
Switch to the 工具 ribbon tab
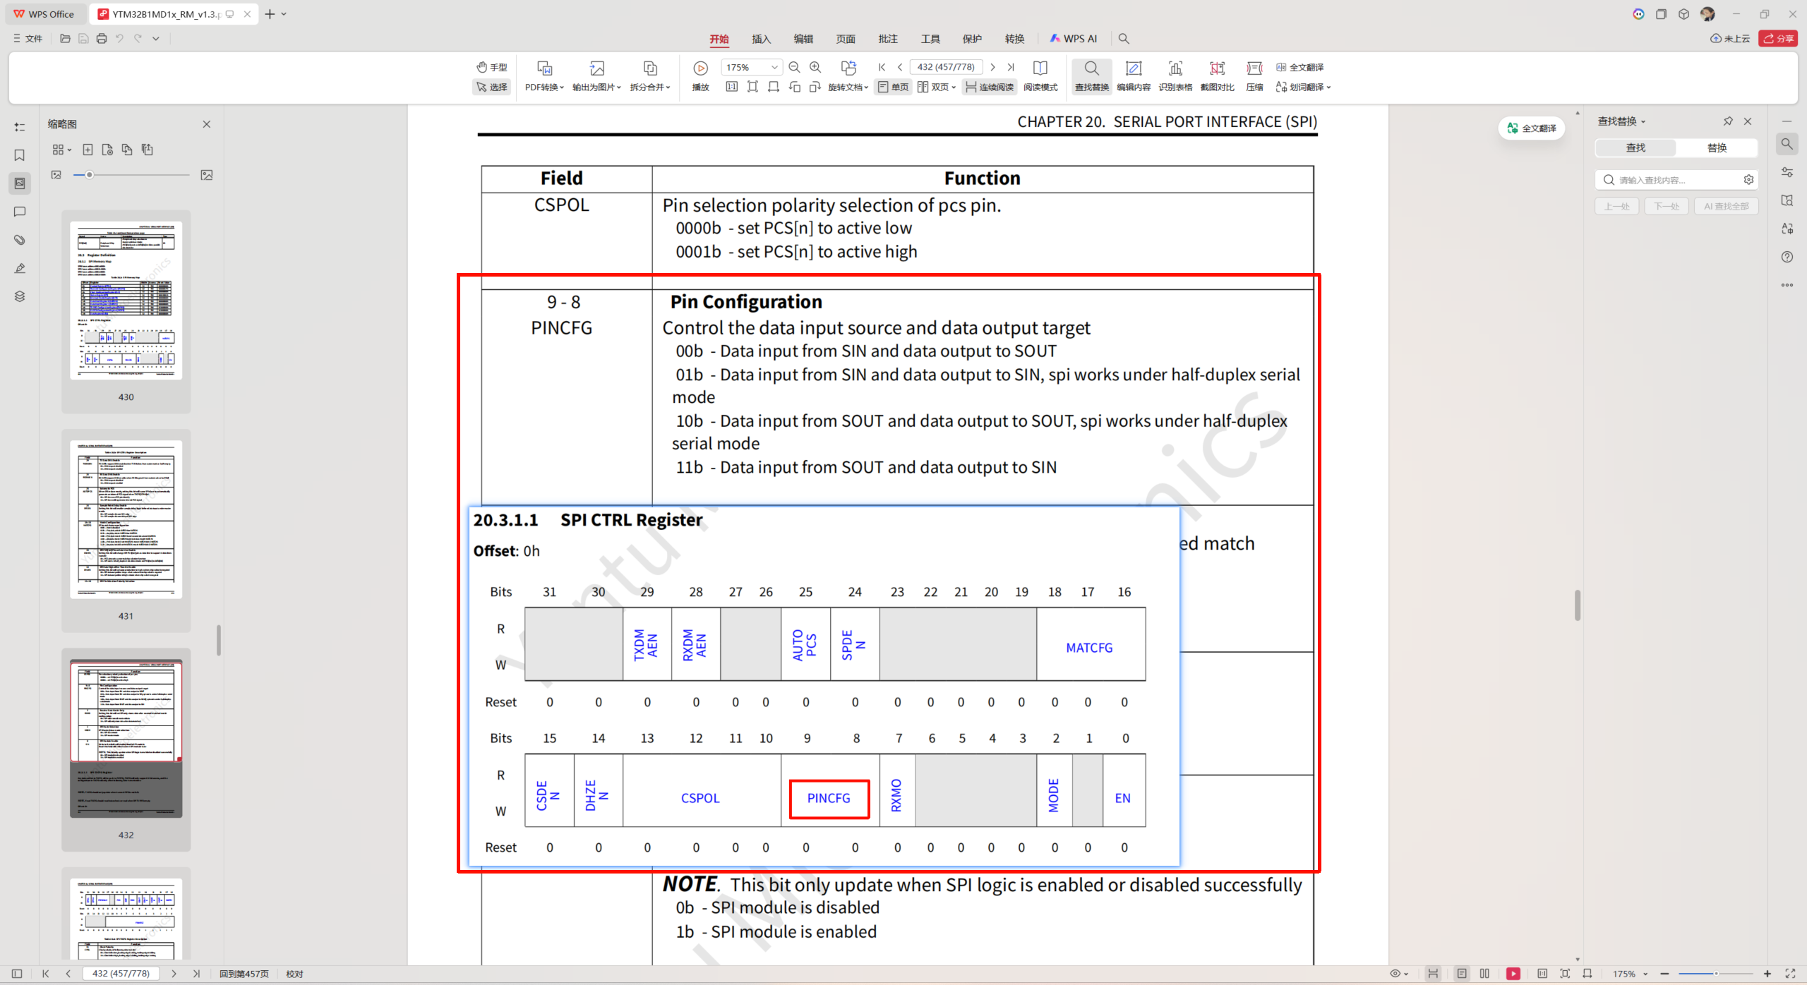coord(930,39)
